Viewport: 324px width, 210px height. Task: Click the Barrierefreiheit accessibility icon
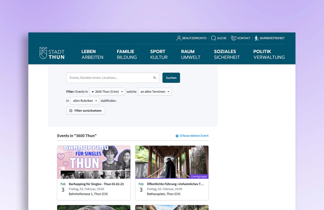(256, 38)
